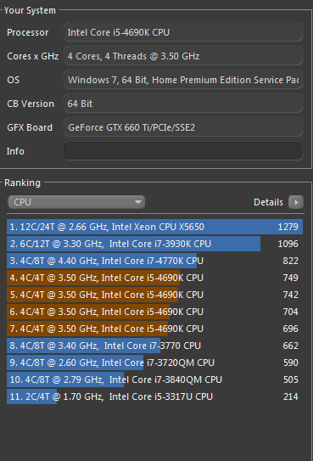Select ranking row 2 Intel Core i7-3930K
The image size is (313, 461).
coord(154,244)
